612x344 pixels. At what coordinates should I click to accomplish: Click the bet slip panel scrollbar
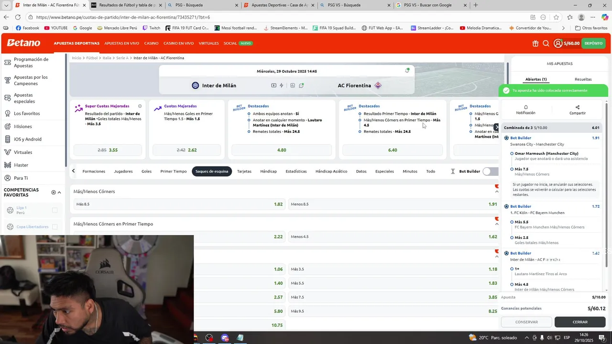coord(607,184)
